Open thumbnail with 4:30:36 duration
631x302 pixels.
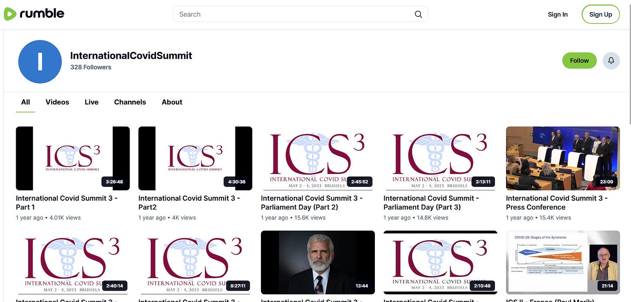tap(195, 158)
